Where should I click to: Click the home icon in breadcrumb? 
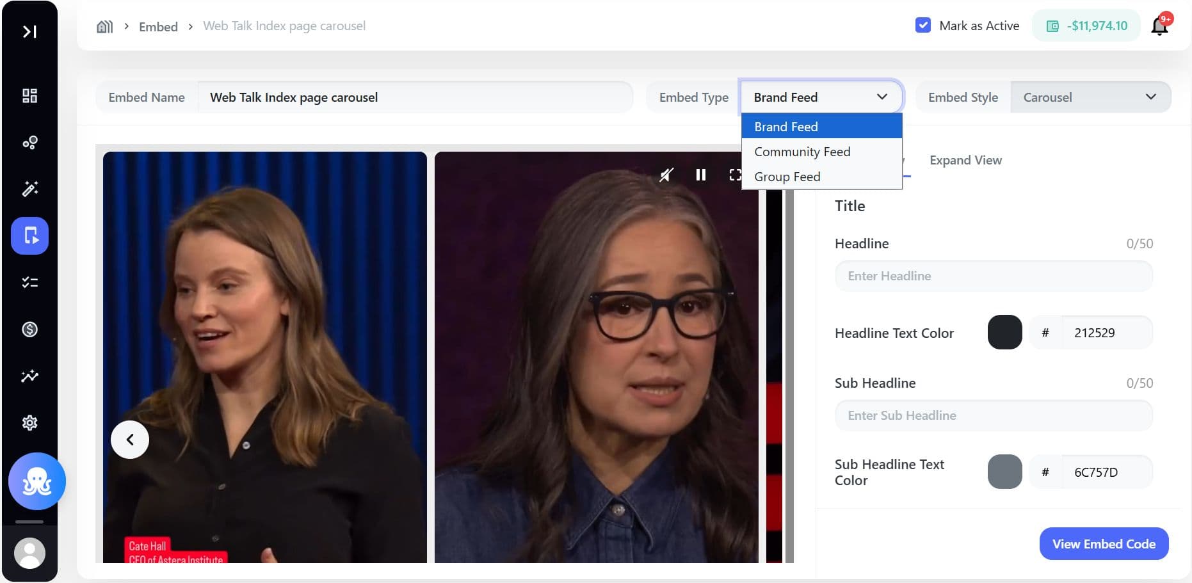coord(104,26)
